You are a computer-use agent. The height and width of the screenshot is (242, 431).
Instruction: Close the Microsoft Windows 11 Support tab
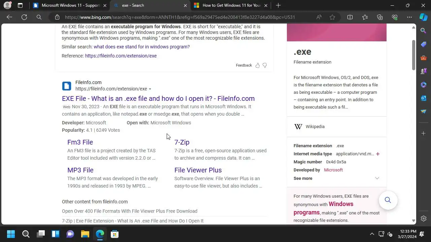[x=105, y=5]
